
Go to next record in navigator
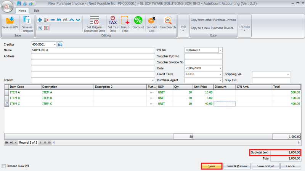pyautogui.click(x=40, y=142)
